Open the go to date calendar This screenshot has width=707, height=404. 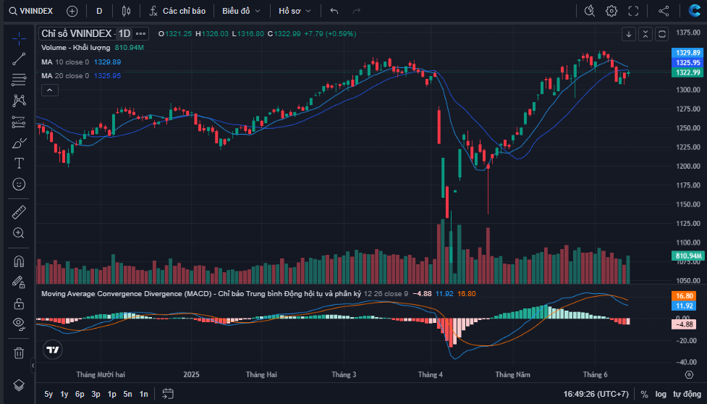(x=168, y=394)
